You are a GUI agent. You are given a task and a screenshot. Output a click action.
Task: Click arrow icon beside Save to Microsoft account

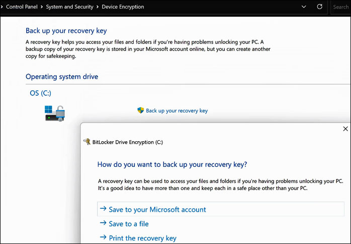point(103,209)
